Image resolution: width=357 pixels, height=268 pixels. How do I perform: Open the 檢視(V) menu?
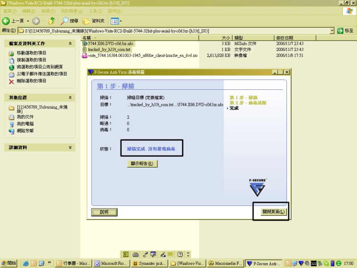(48, 11)
